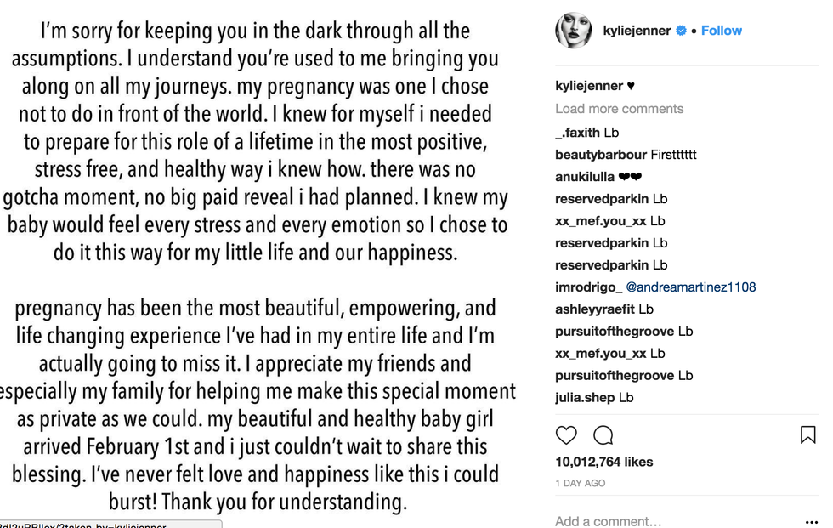Open kyliejenner username in post header
This screenshot has height=528, width=833.
pyautogui.click(x=637, y=31)
